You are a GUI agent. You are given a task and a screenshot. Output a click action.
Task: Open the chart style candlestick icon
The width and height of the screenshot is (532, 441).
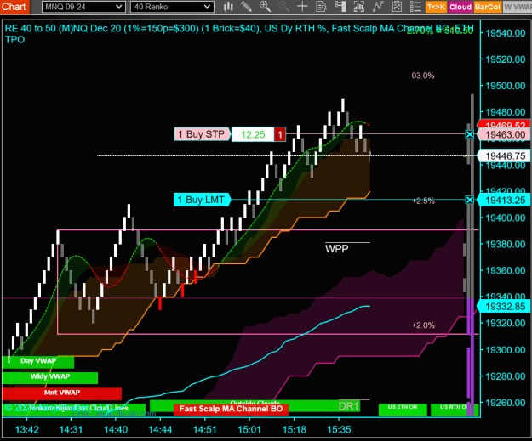click(229, 7)
